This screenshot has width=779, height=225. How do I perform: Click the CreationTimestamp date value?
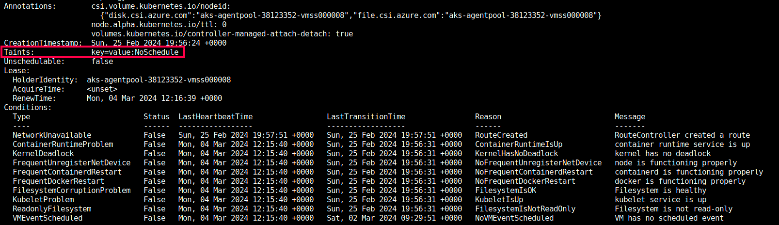(159, 43)
